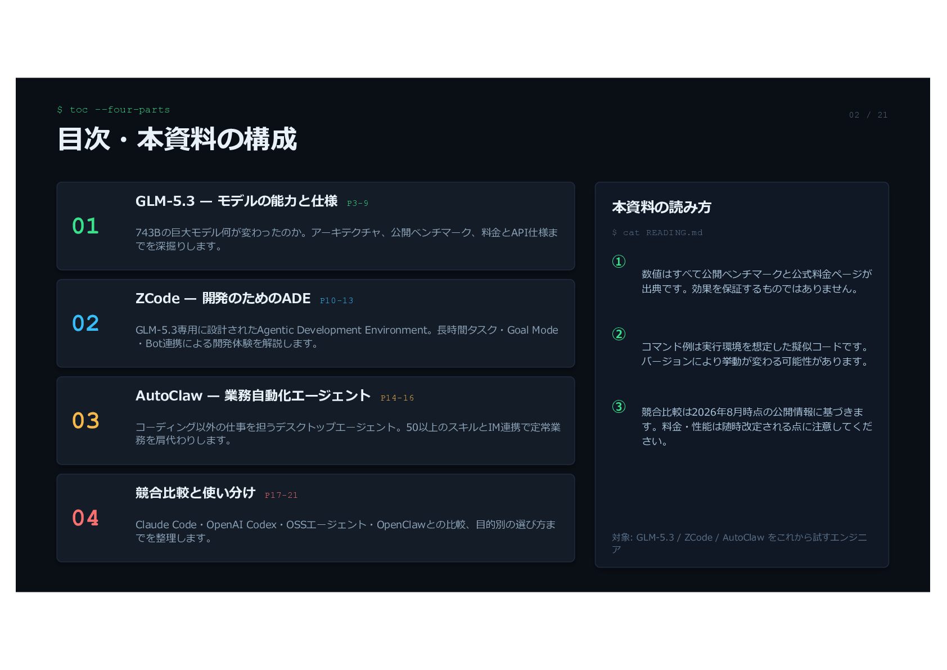947x670 pixels.
Task: Click the "$ toc --four-parts" command line
Action: click(113, 110)
